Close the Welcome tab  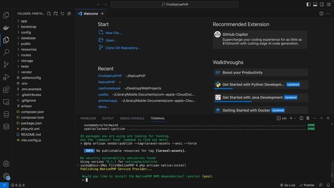102,14
